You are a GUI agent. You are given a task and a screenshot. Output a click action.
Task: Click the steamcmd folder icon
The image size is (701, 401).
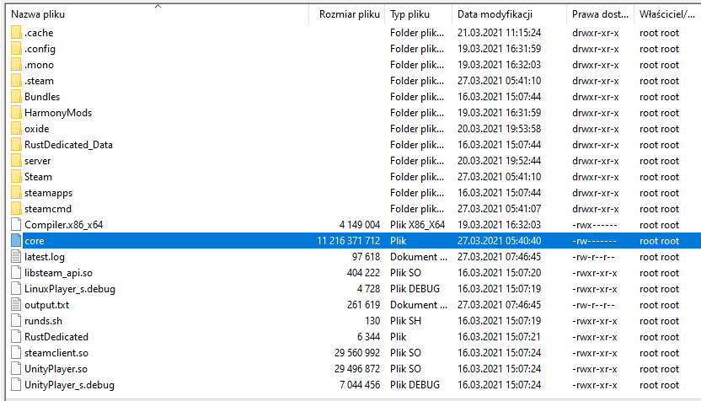point(16,209)
